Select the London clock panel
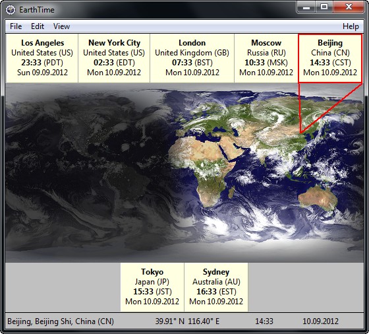 coord(192,58)
